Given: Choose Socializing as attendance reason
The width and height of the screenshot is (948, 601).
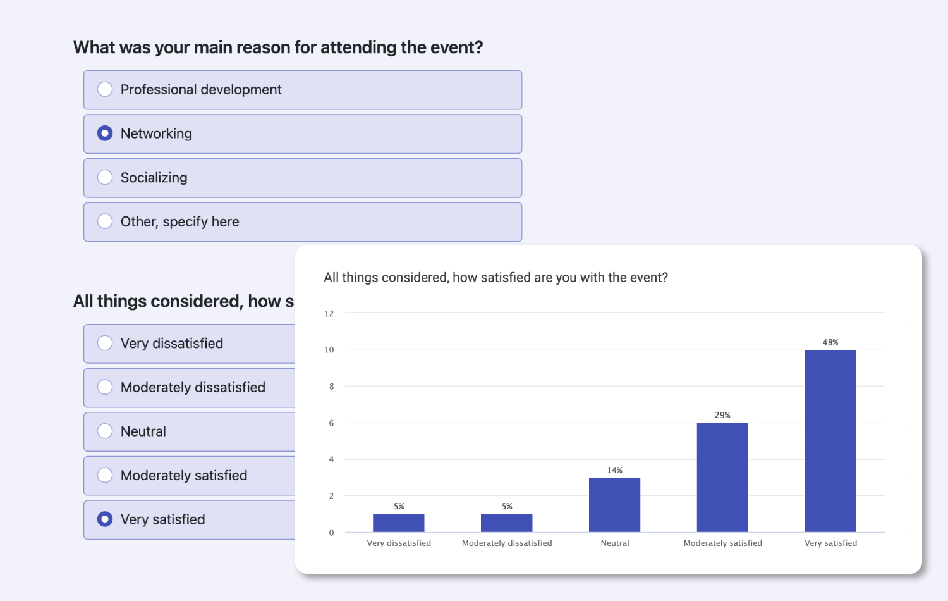Looking at the screenshot, I should click(x=105, y=178).
